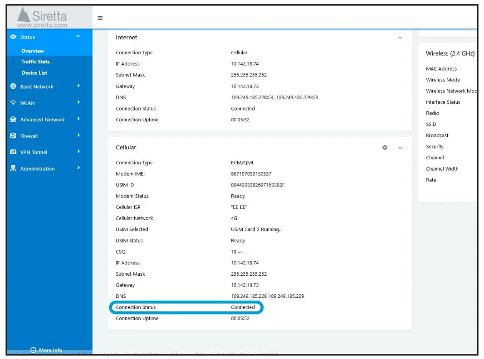Click the Interface Status label
The image size is (484, 359).
click(443, 102)
